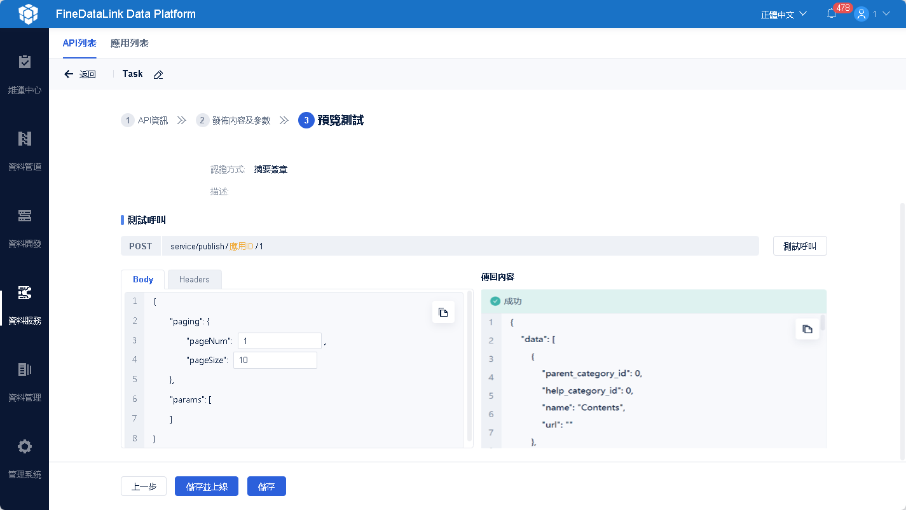Screen dimensions: 906x510
Task: Expand the 正體中文 language dropdown
Action: [784, 14]
